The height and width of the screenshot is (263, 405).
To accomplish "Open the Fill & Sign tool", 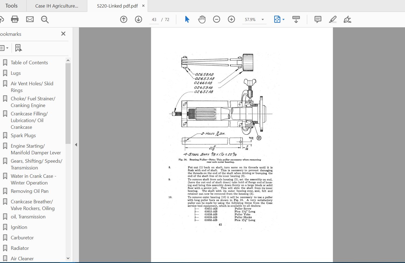I will click(347, 19).
